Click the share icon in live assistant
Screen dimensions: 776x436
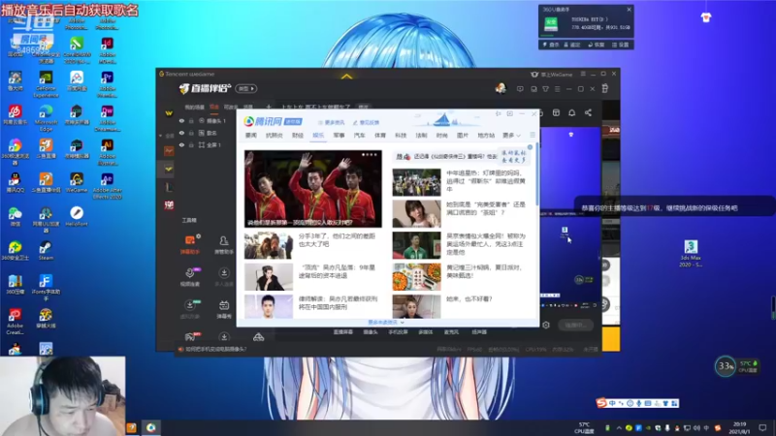[x=588, y=112]
